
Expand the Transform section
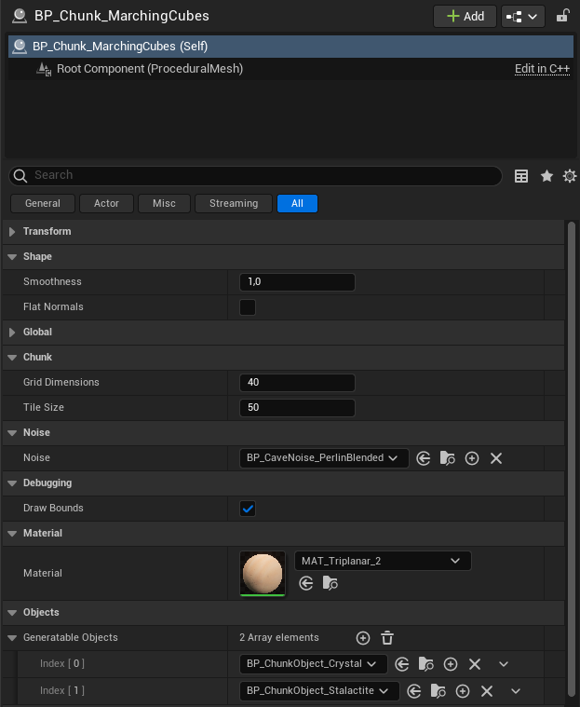pyautogui.click(x=47, y=231)
